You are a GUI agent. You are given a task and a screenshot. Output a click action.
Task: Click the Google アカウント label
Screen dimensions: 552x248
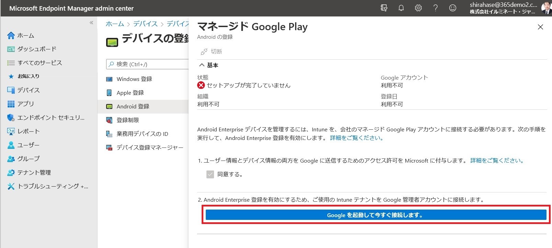(404, 78)
